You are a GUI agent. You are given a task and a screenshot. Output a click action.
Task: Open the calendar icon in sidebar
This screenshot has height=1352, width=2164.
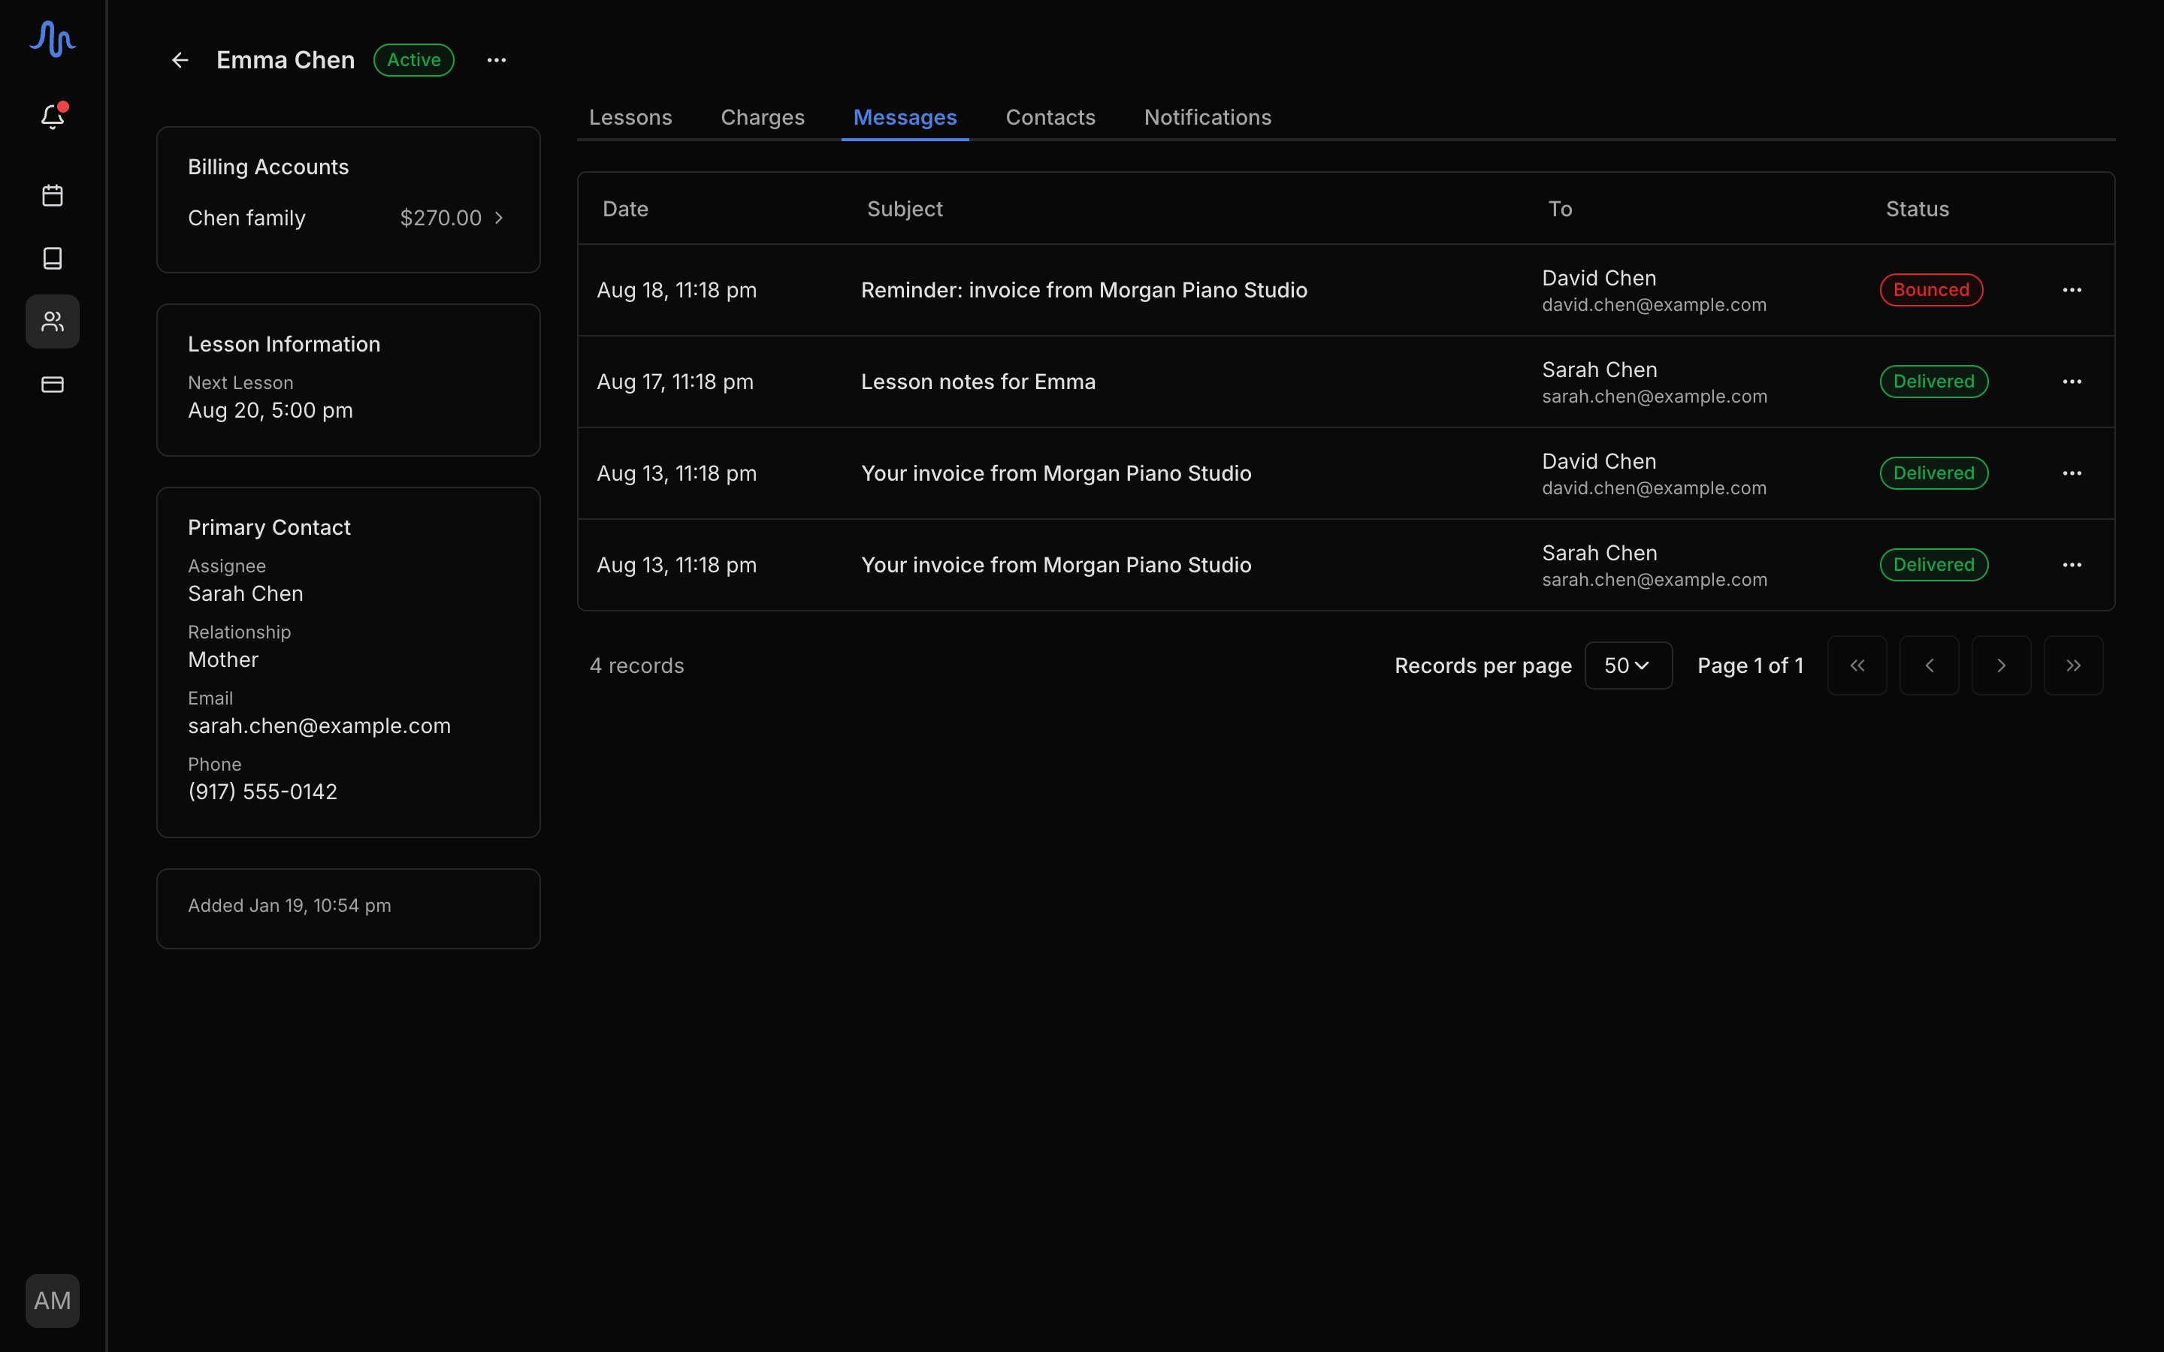tap(53, 196)
